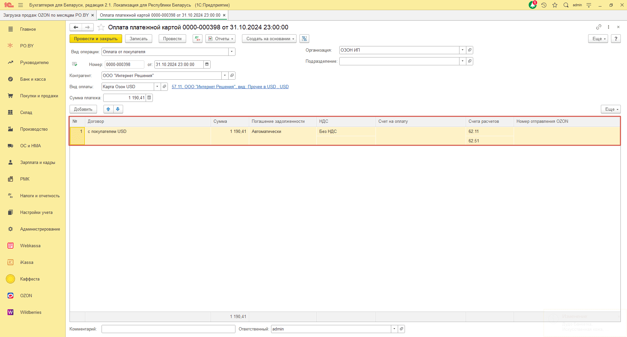This screenshot has height=337, width=627.
Task: Go forward with the right arrow button
Action: (x=88, y=27)
